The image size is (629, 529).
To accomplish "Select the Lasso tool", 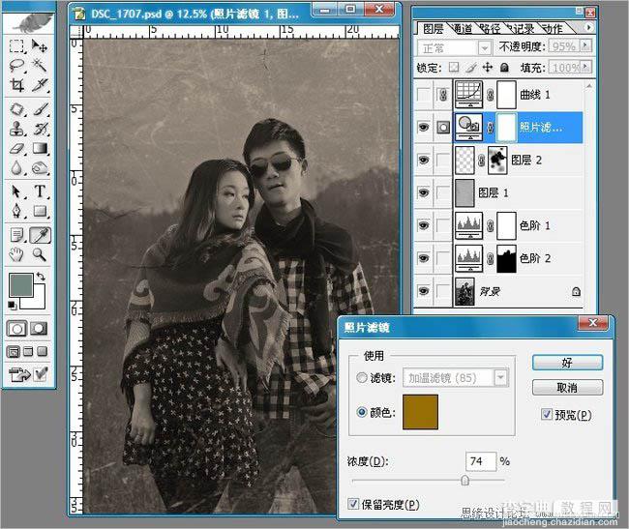I will (16, 66).
